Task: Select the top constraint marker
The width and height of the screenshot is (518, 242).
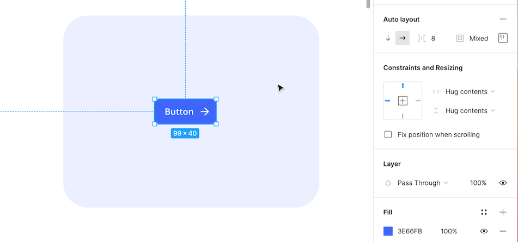Action: (403, 86)
